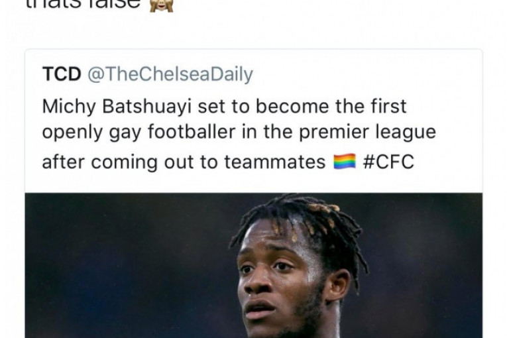The image size is (507, 338).
Task: Click the phrase 'openly gay footballer'
Action: point(139,133)
